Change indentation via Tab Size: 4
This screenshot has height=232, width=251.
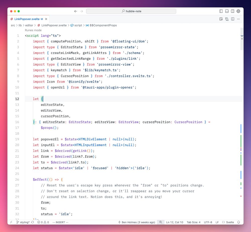(x=193, y=222)
